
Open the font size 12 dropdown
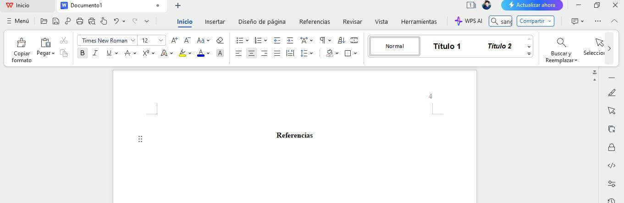161,40
